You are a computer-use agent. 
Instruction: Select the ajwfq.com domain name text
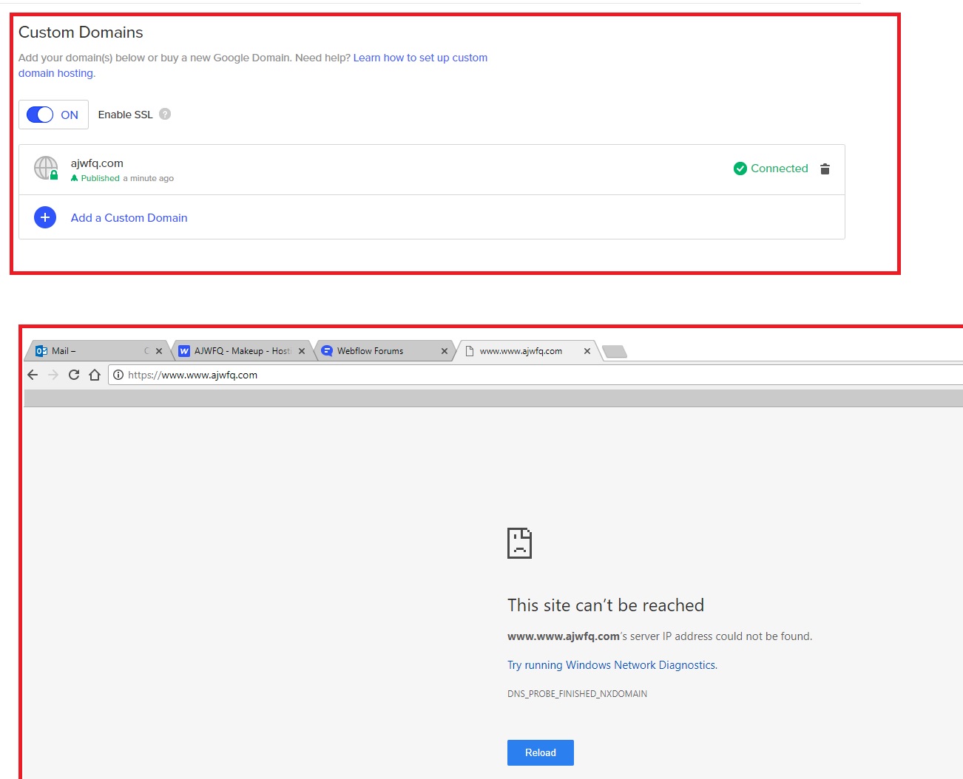point(97,163)
